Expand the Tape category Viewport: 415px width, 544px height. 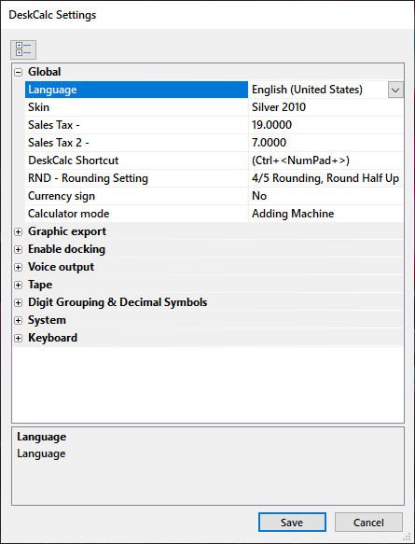pyautogui.click(x=18, y=285)
